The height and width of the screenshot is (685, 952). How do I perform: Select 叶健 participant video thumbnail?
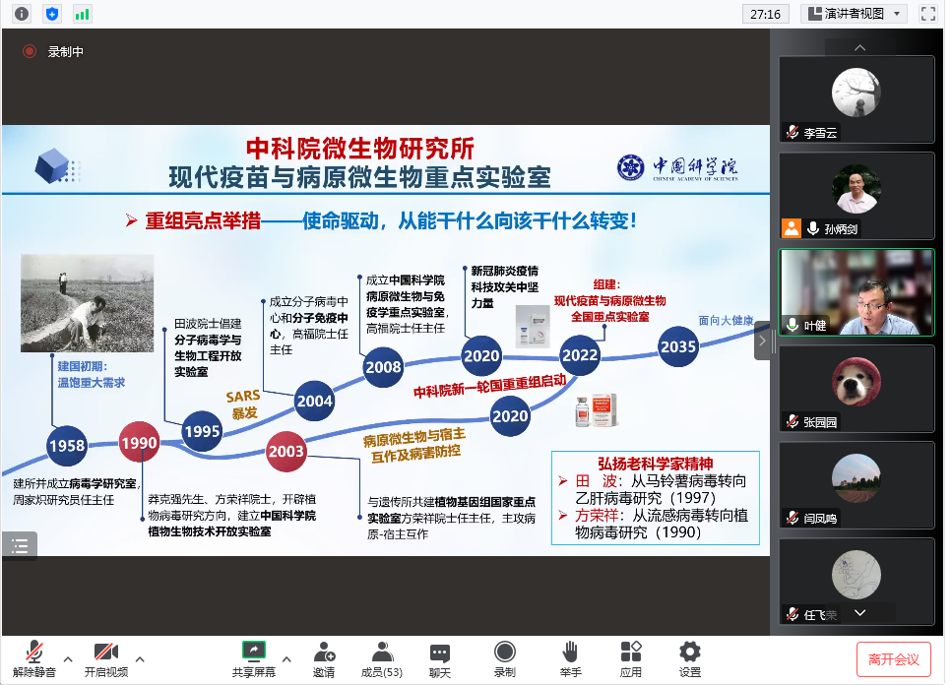[857, 293]
